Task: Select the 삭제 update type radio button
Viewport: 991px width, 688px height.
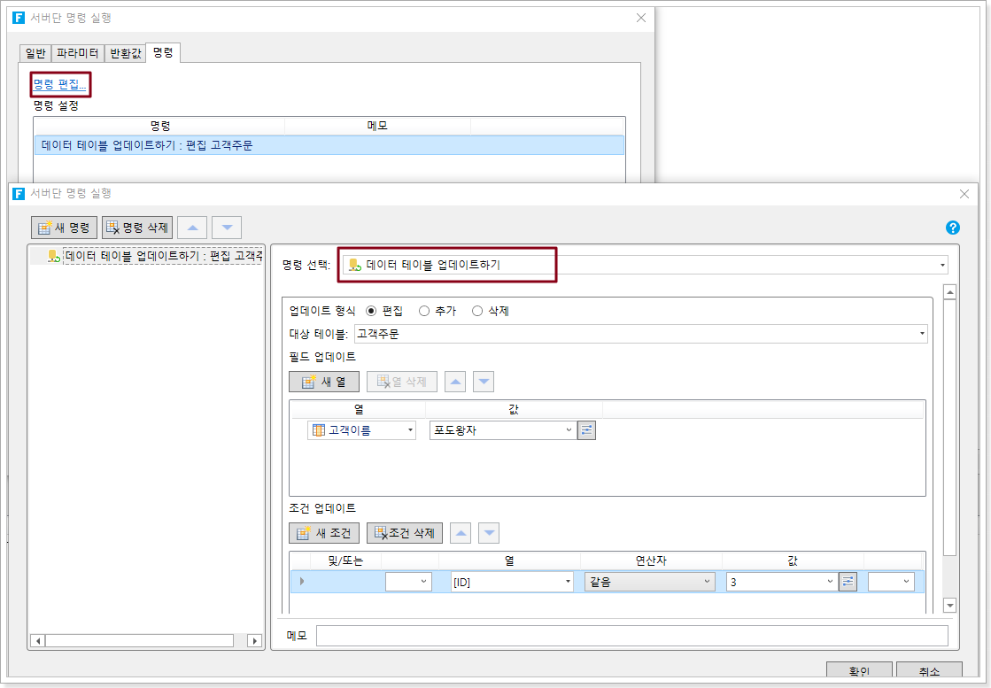Action: tap(477, 311)
